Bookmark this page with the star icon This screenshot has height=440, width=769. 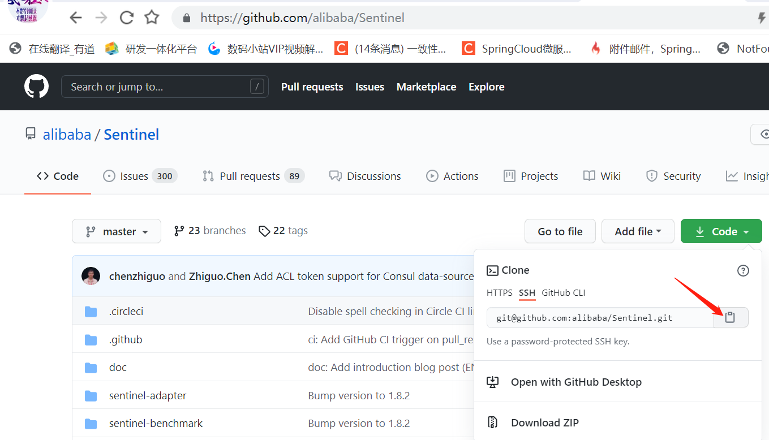click(x=152, y=18)
